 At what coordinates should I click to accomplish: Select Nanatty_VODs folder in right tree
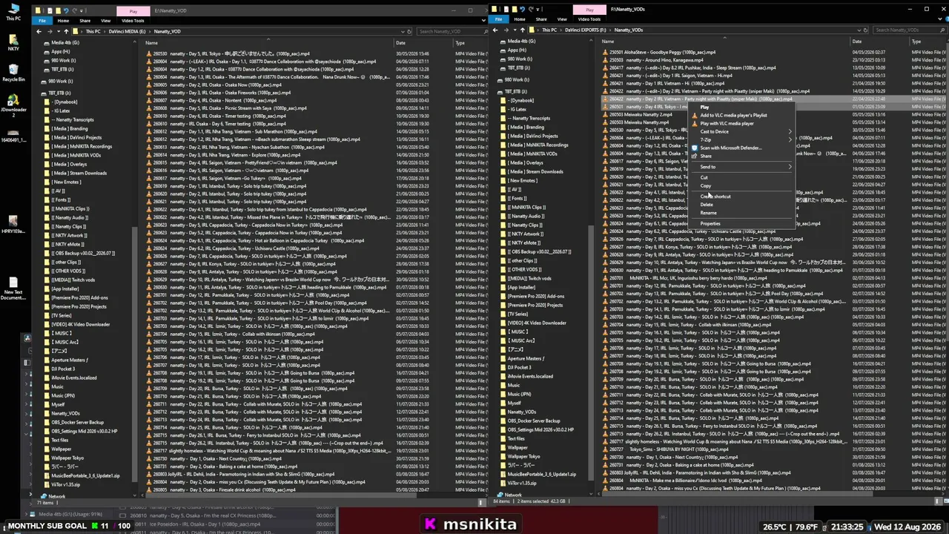click(521, 412)
